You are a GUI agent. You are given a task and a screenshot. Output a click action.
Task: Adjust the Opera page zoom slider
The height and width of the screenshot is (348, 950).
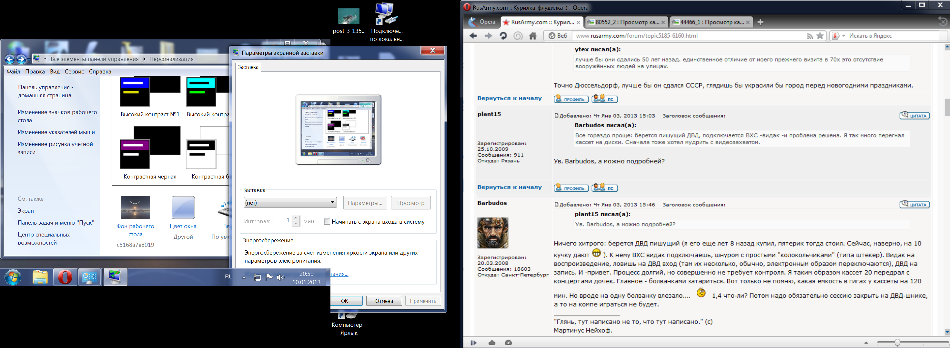(x=897, y=343)
